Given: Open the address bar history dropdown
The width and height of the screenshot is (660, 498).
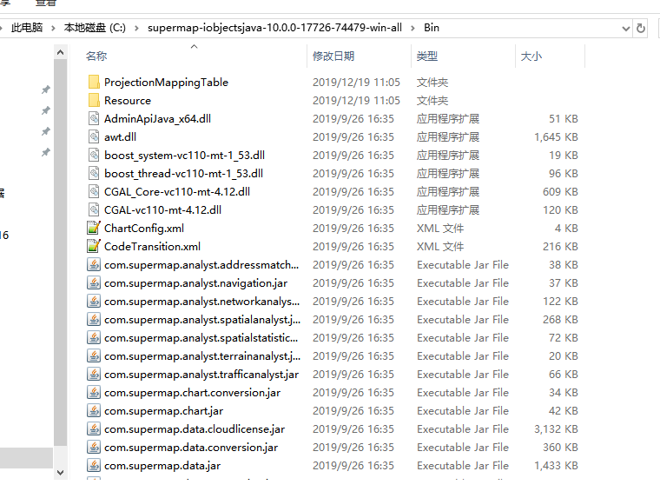Looking at the screenshot, I should click(624, 28).
